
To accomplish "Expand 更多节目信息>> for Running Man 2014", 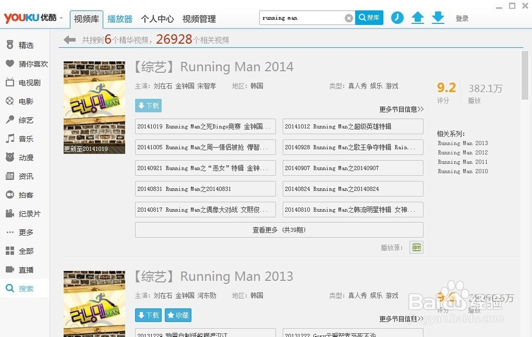I will coord(401,109).
